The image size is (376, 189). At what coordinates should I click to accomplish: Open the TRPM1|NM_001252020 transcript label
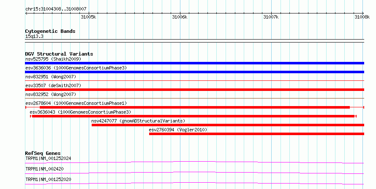click(48, 179)
